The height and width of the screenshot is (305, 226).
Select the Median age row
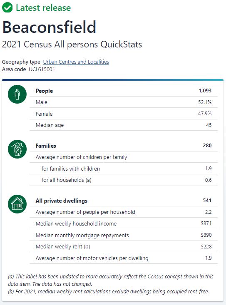[124, 125]
